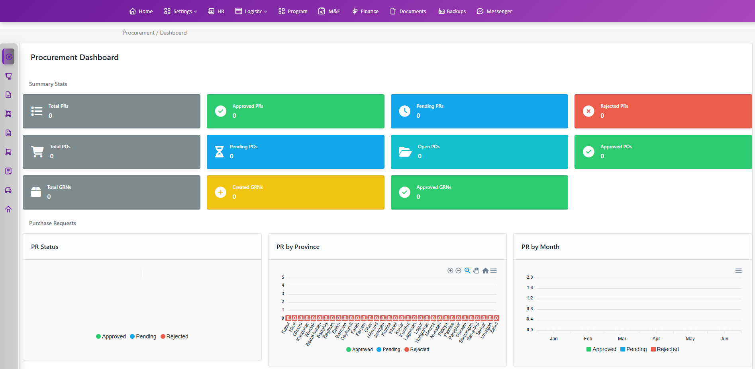Go to the Finance section
The image size is (755, 369).
tap(365, 11)
